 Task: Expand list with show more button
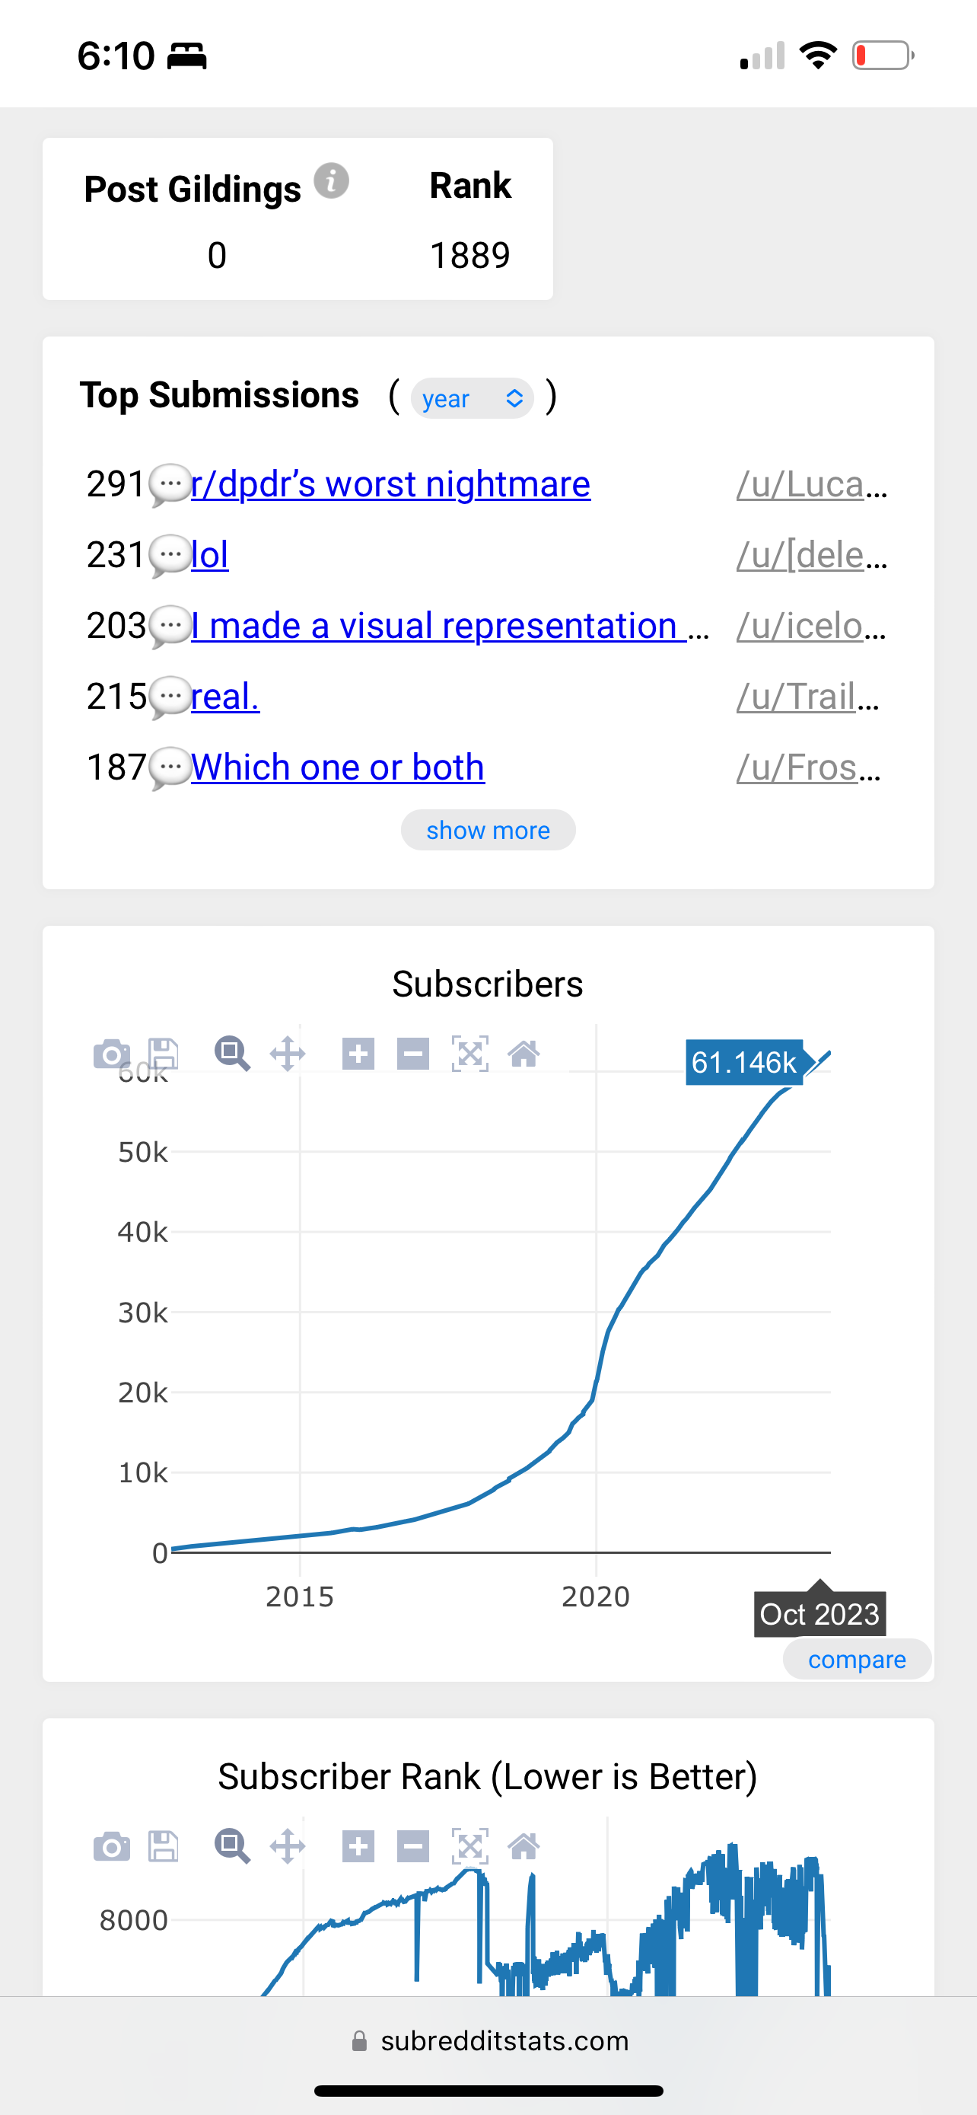coord(488,830)
